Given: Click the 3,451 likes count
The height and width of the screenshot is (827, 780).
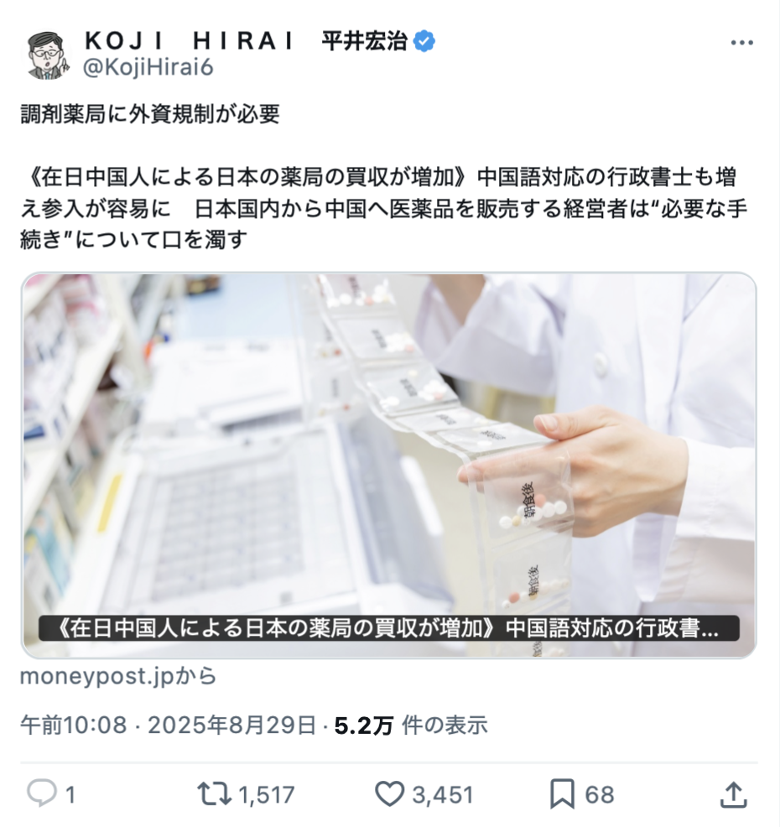Looking at the screenshot, I should [x=443, y=795].
